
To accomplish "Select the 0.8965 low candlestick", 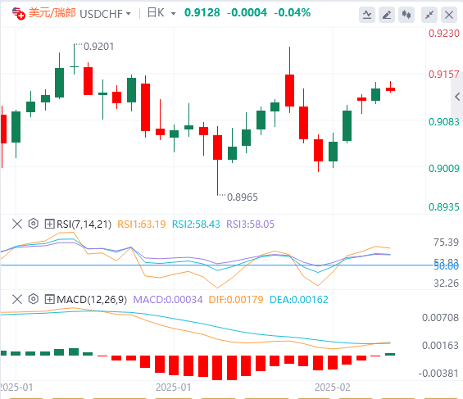I will click(218, 161).
